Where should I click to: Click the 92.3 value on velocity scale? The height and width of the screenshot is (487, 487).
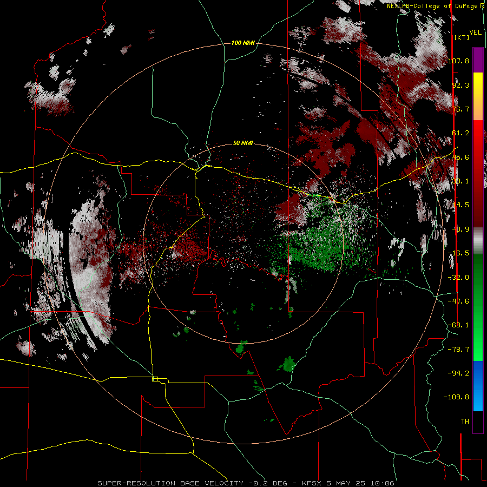pyautogui.click(x=460, y=85)
